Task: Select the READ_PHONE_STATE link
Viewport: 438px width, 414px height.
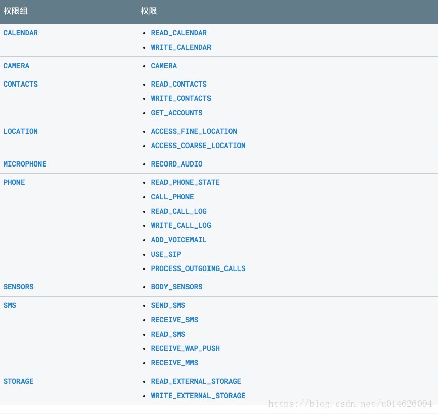Action: (x=185, y=182)
